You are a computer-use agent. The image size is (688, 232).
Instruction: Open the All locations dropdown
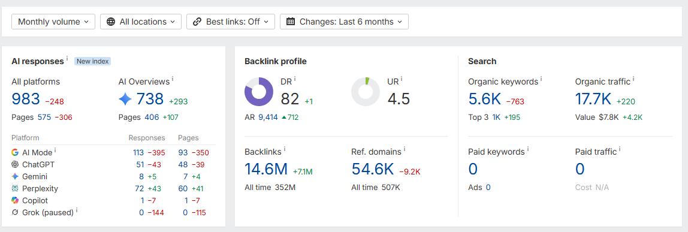(x=141, y=22)
